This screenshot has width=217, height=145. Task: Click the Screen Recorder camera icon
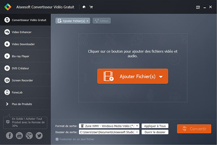click(x=7, y=80)
